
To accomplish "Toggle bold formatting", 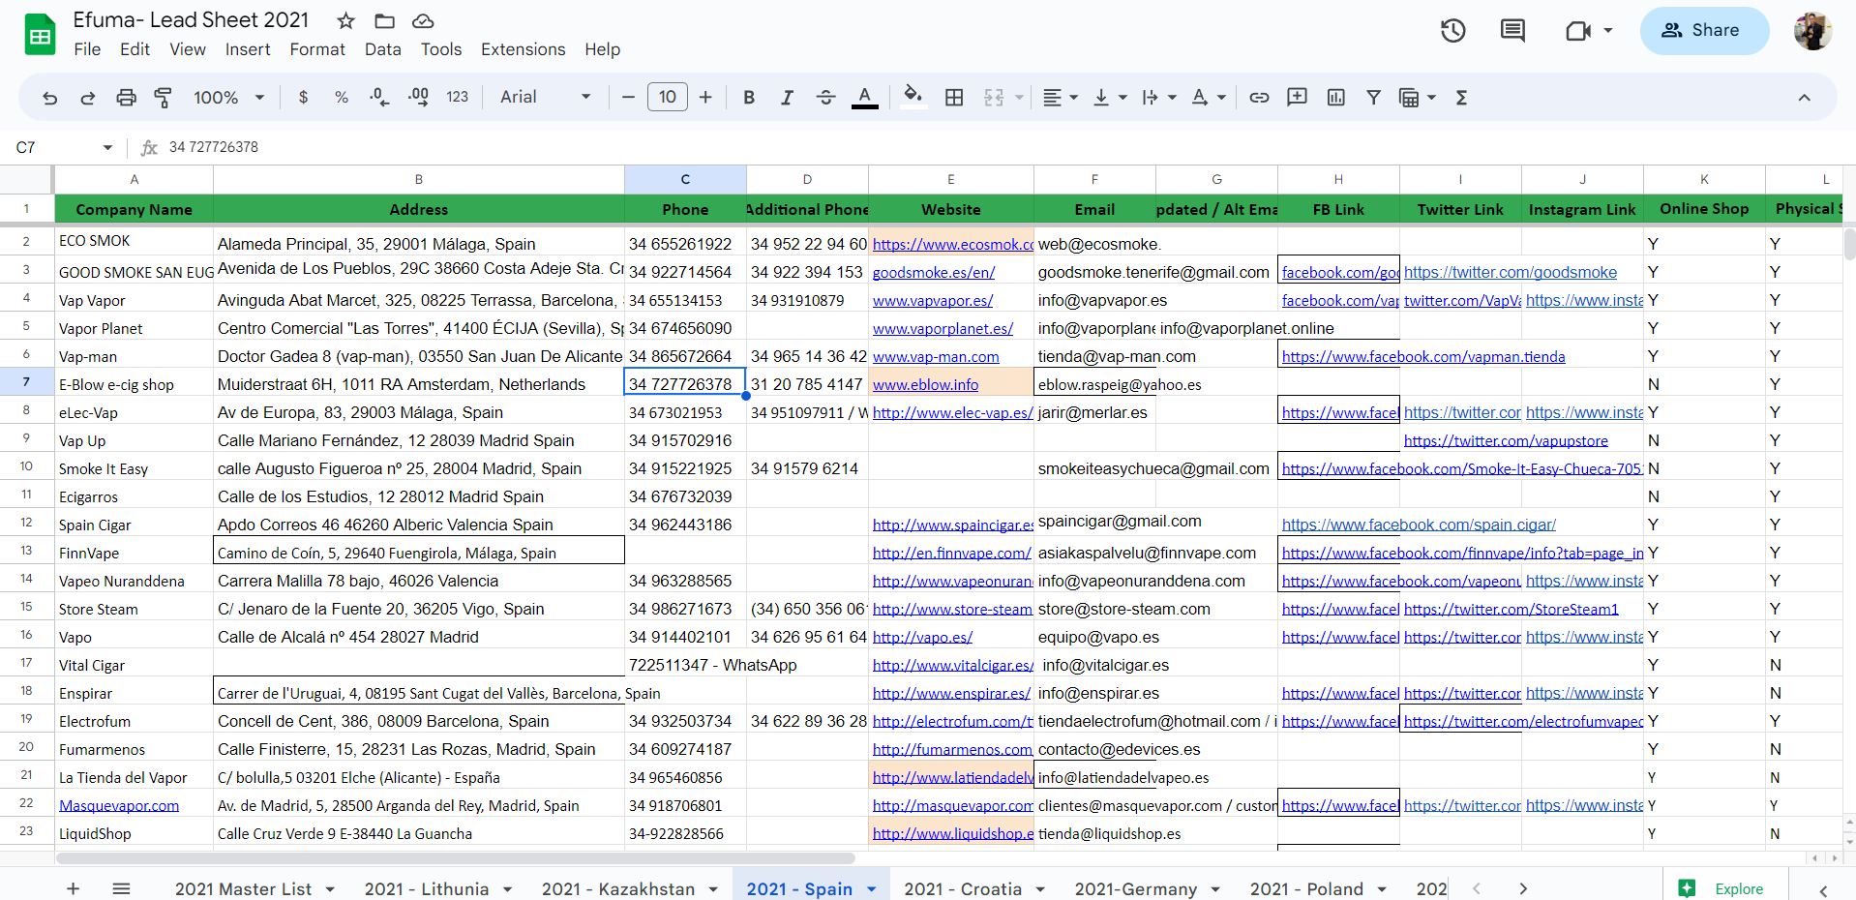I will tap(748, 97).
